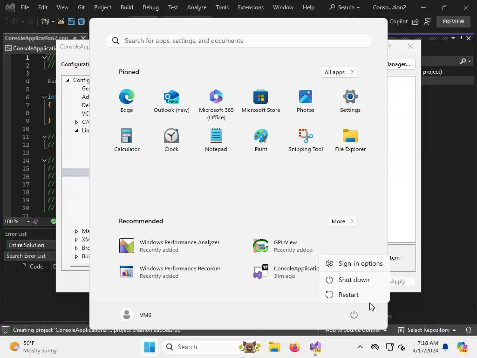477x358 pixels.
Task: Show hidden system tray icons chevron
Action: coord(360,347)
